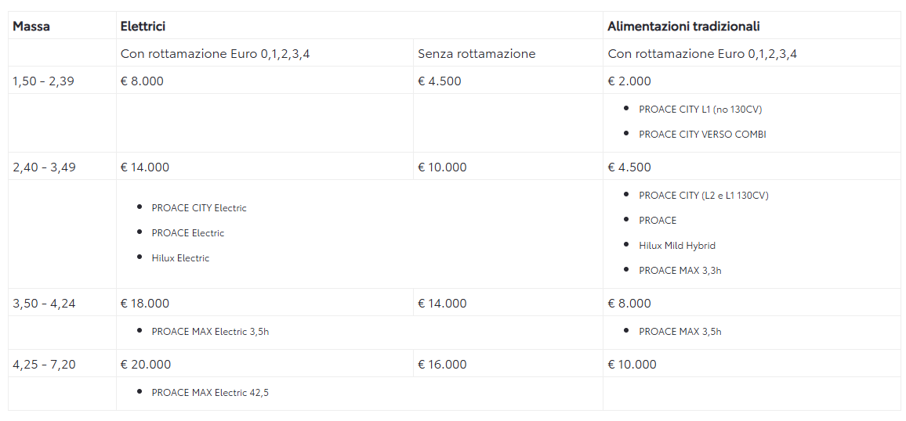Select Hilux Mild Hybrid entry
The height and width of the screenshot is (421, 906).
coord(677,245)
